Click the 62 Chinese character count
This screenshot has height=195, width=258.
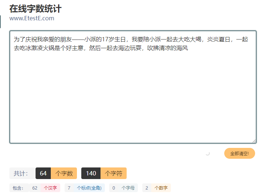tap(35, 188)
